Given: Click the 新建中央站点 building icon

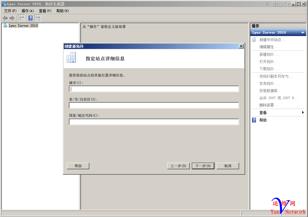Looking at the screenshot, I should point(254,40).
